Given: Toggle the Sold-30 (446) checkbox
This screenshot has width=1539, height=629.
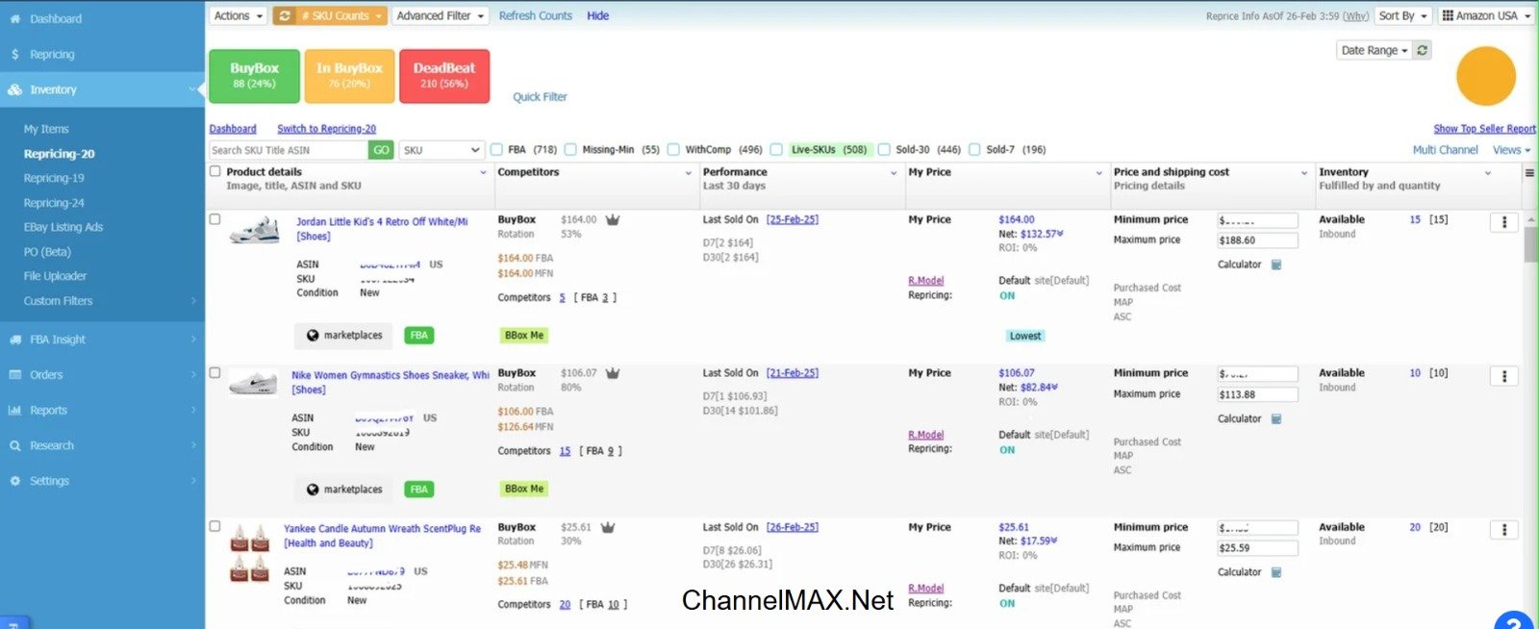Looking at the screenshot, I should [884, 150].
